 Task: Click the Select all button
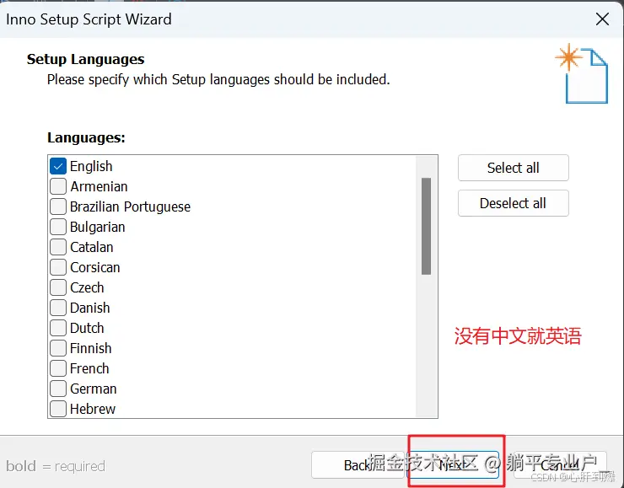[x=513, y=168]
